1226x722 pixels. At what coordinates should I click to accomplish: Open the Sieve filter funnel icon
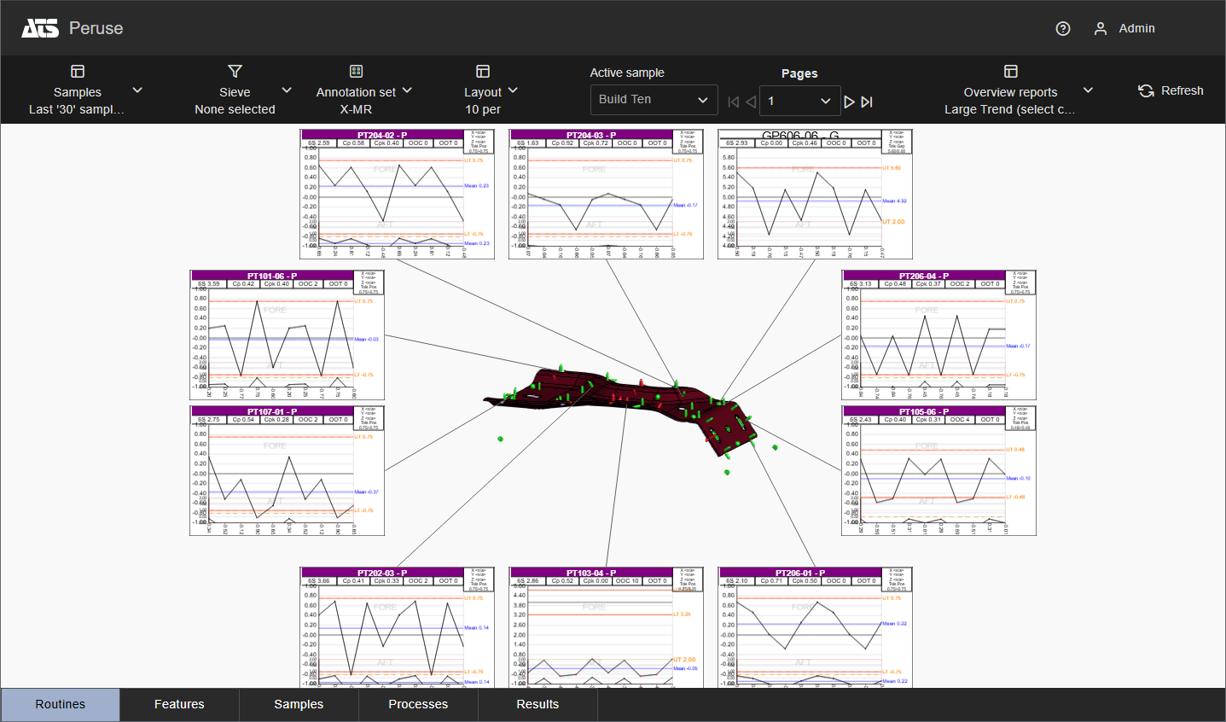coord(235,72)
